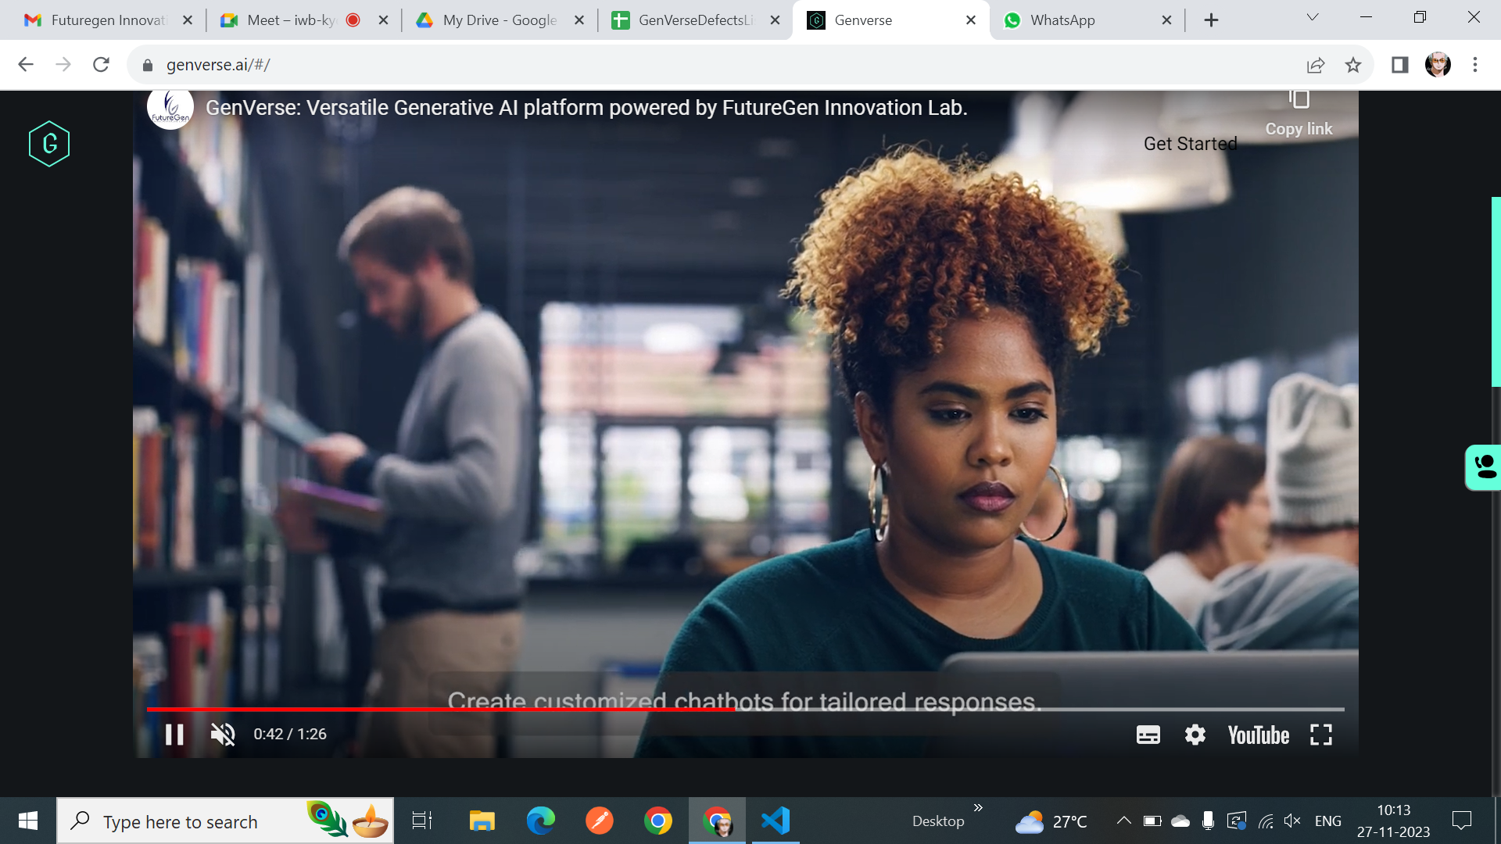Click the YouTube logo in player

[x=1258, y=735]
